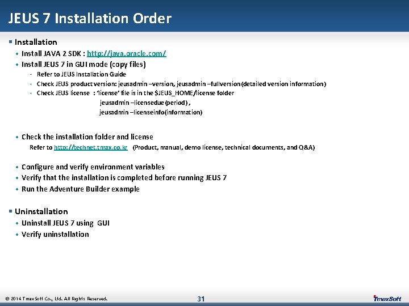This screenshot has width=409, height=306.
Task: Click the page number 31
Action: tap(201, 299)
